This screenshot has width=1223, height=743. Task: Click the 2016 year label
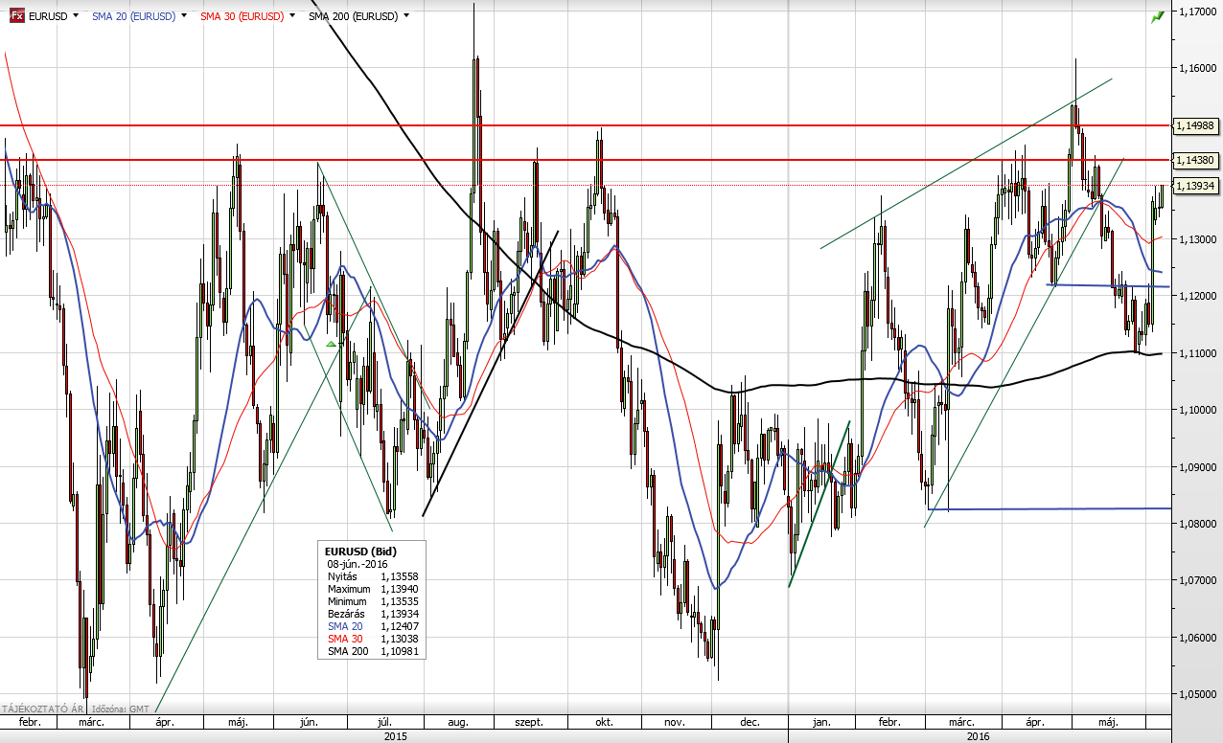coord(979,736)
